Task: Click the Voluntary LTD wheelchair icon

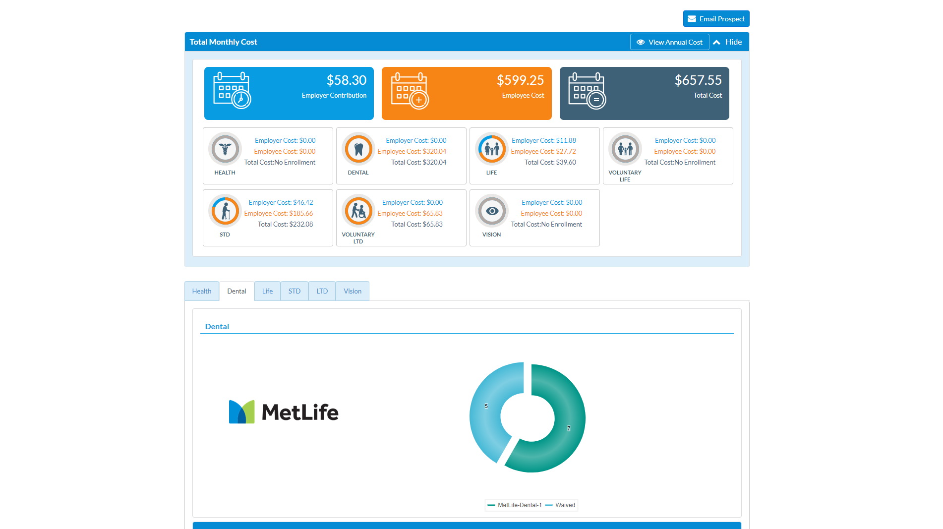Action: coord(358,211)
